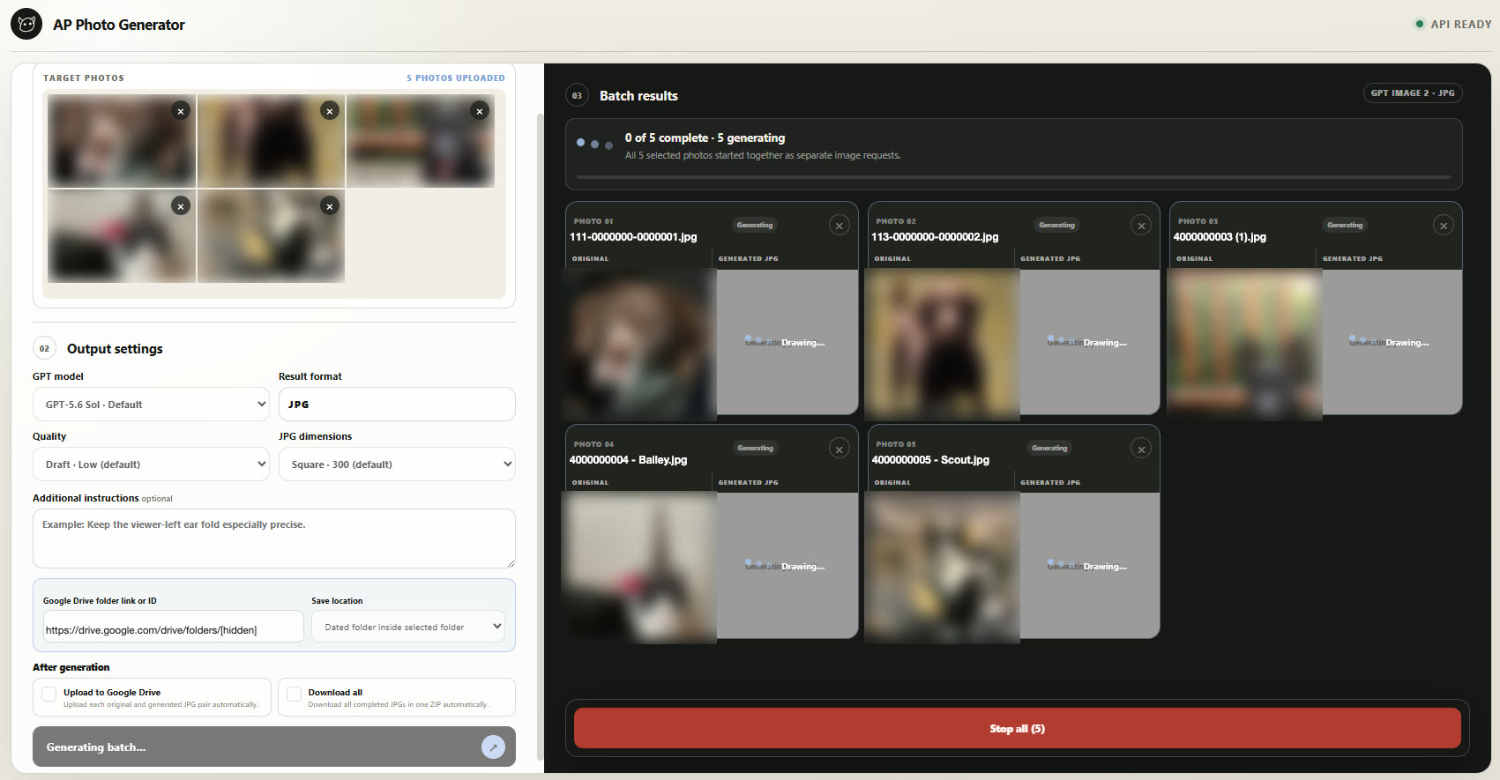Remove the first uploaded target photo

tap(181, 111)
